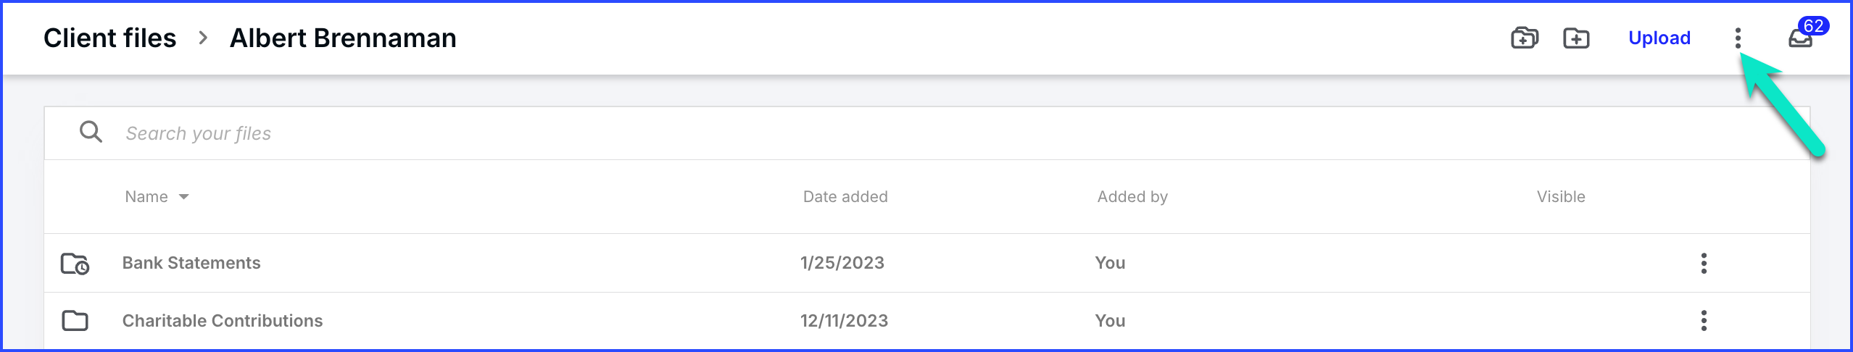
Task: Click the Albert Brennaman breadcrumb
Action: click(343, 38)
